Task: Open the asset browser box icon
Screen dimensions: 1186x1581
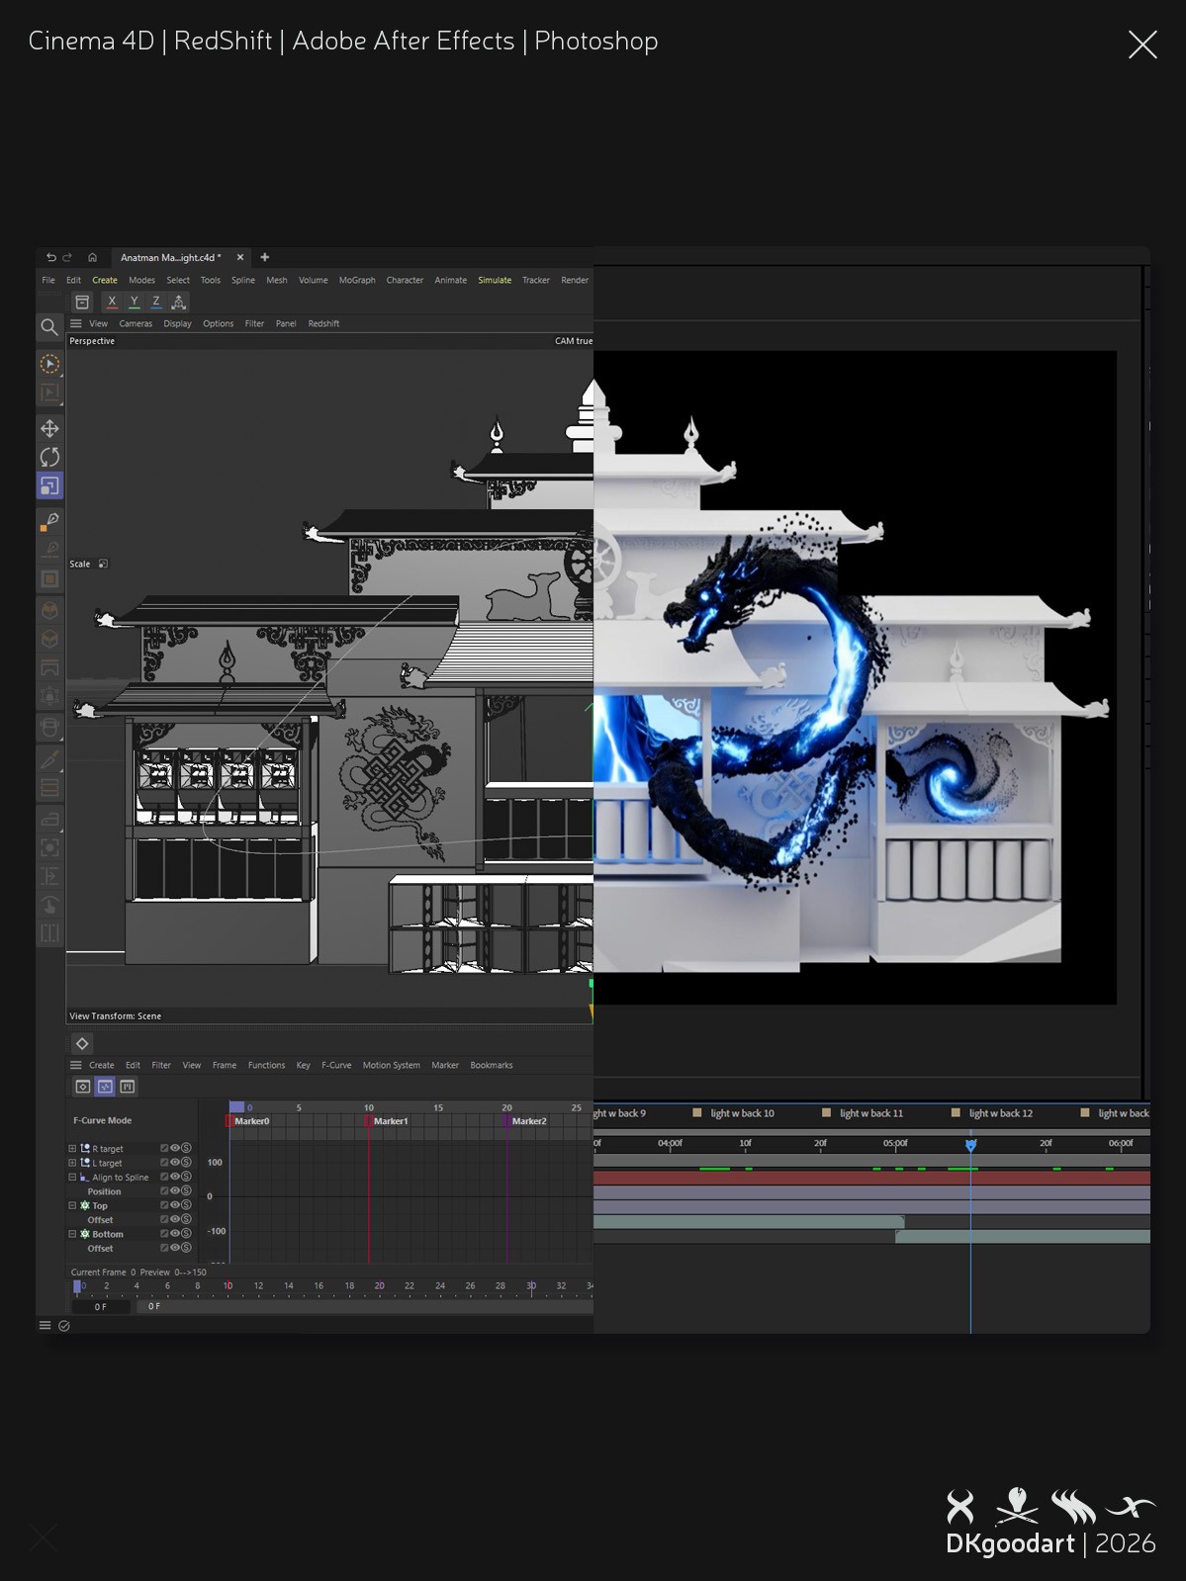Action: [82, 303]
